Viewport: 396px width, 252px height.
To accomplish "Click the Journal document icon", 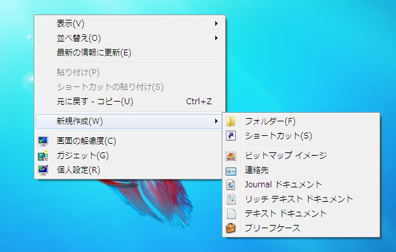I will point(231,185).
